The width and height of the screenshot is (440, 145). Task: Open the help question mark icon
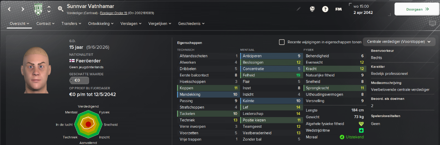(x=325, y=9)
